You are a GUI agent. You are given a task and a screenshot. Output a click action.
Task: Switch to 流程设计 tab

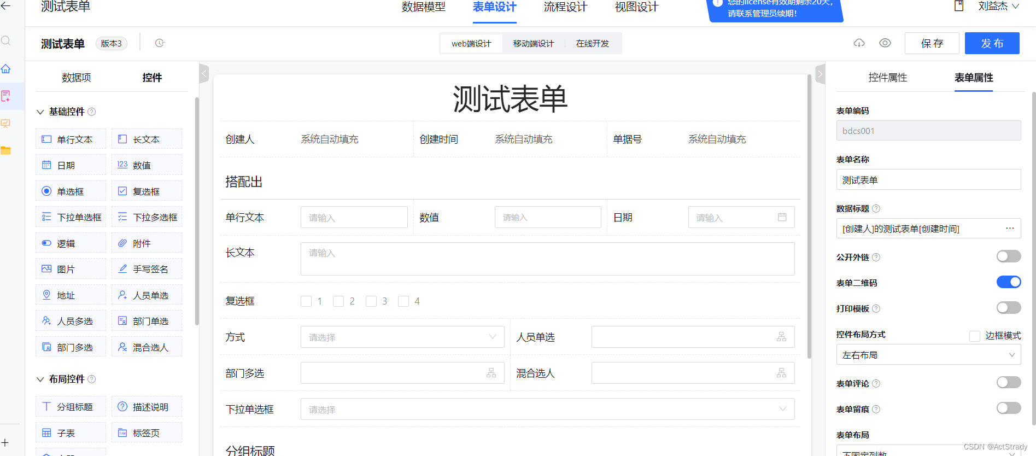[x=565, y=7]
